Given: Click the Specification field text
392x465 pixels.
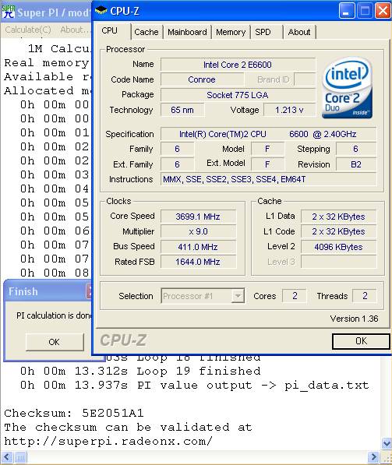Looking at the screenshot, I should tap(268, 134).
